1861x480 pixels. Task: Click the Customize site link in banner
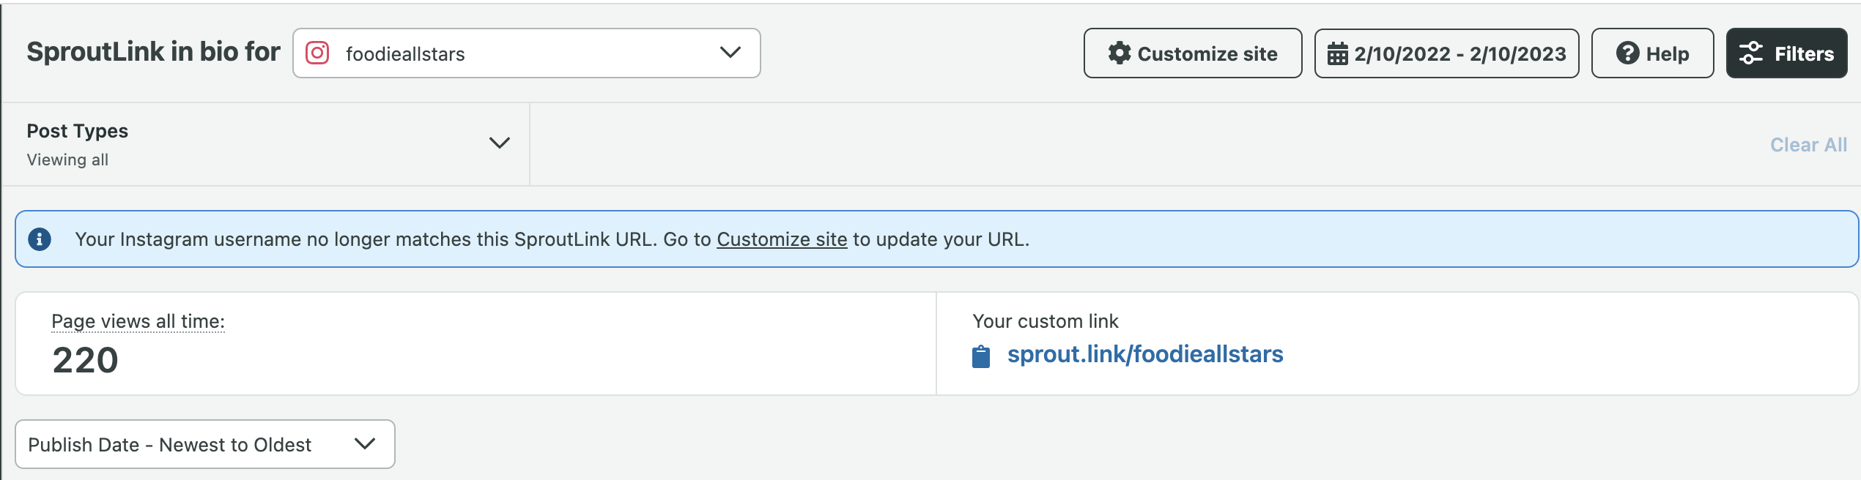point(781,239)
